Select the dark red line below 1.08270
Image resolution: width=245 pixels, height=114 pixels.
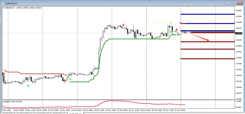coord(208,42)
